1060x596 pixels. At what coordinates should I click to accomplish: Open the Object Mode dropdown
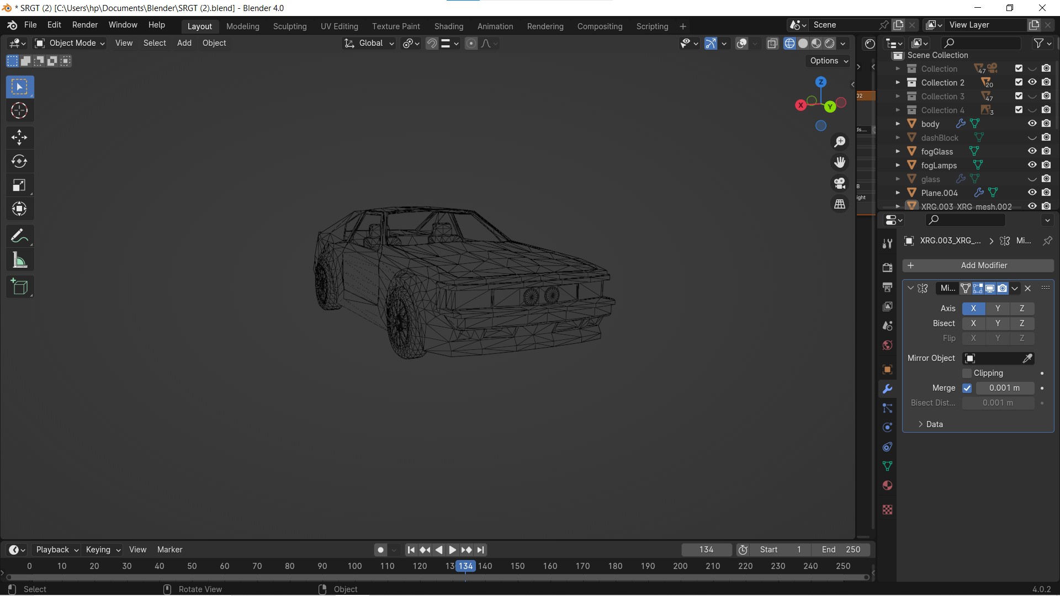click(71, 43)
